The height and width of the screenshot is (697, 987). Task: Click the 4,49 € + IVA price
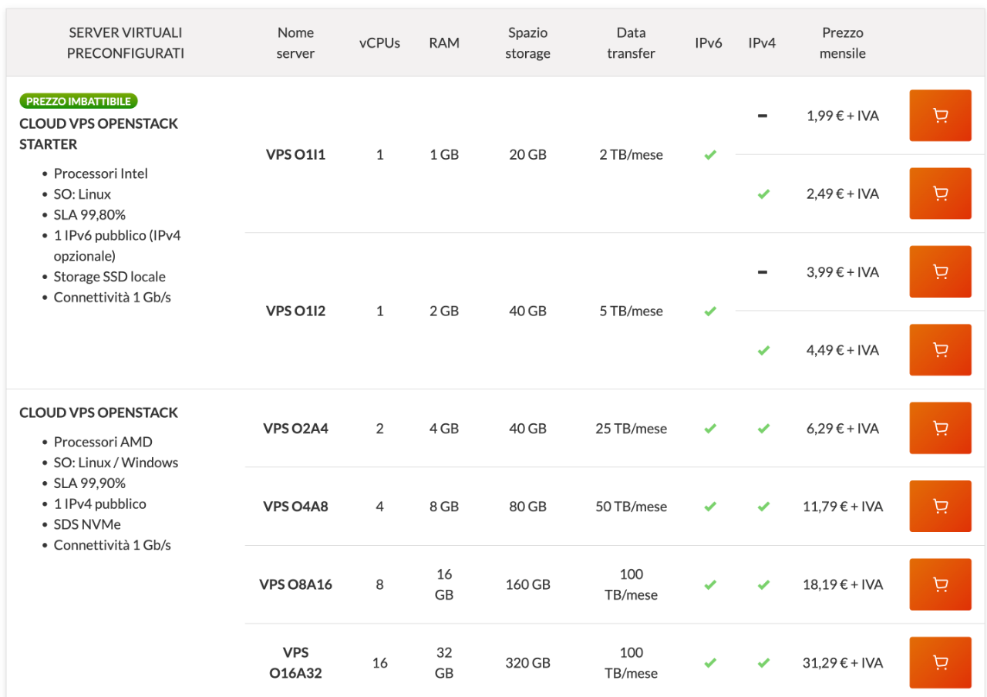point(842,350)
